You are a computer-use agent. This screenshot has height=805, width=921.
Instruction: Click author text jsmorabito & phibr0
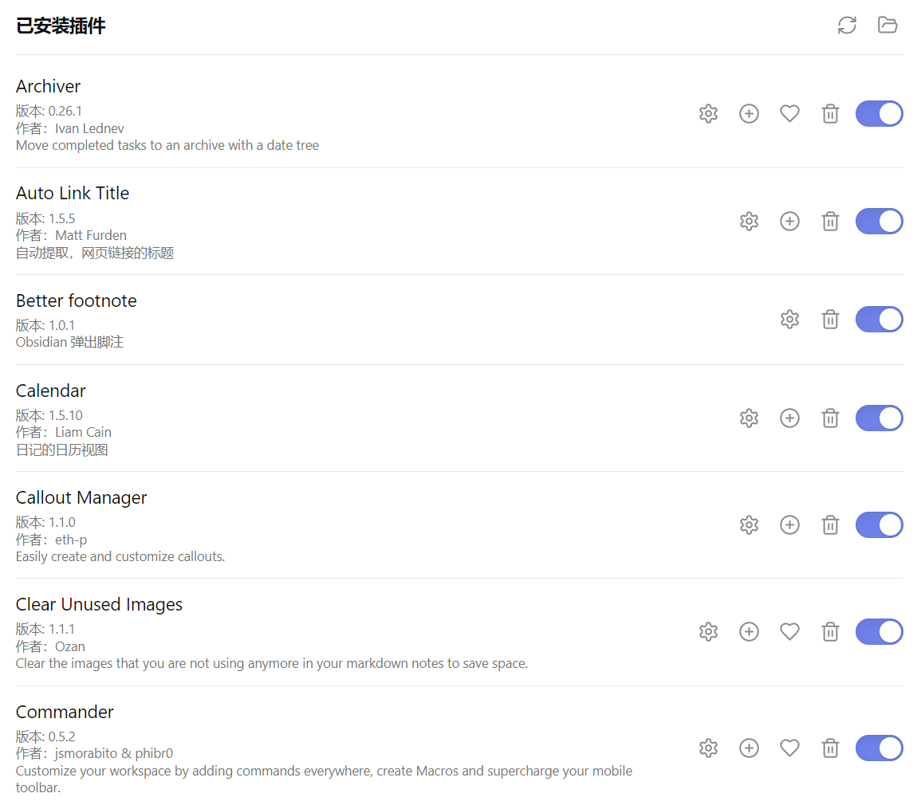114,753
